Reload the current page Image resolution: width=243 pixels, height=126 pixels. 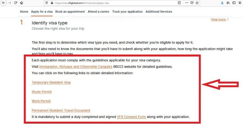click(x=16, y=3)
